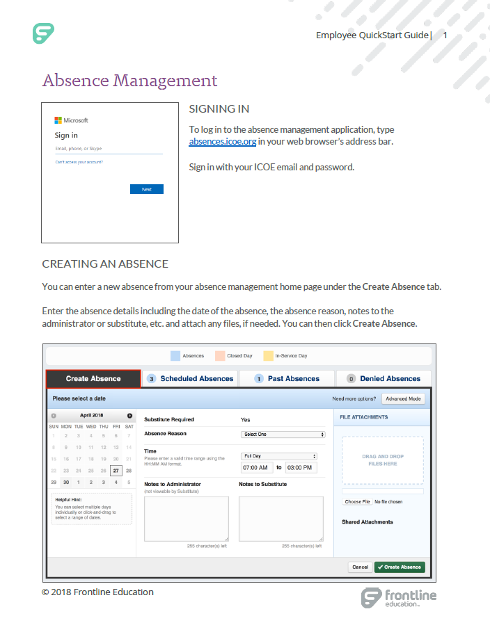Screen dimensions: 490x632
Task: Select date 28 in the calendar
Action: click(129, 471)
